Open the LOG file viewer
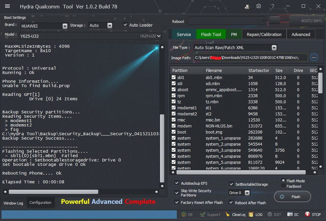This screenshot has width=326, height=221. (x=256, y=214)
